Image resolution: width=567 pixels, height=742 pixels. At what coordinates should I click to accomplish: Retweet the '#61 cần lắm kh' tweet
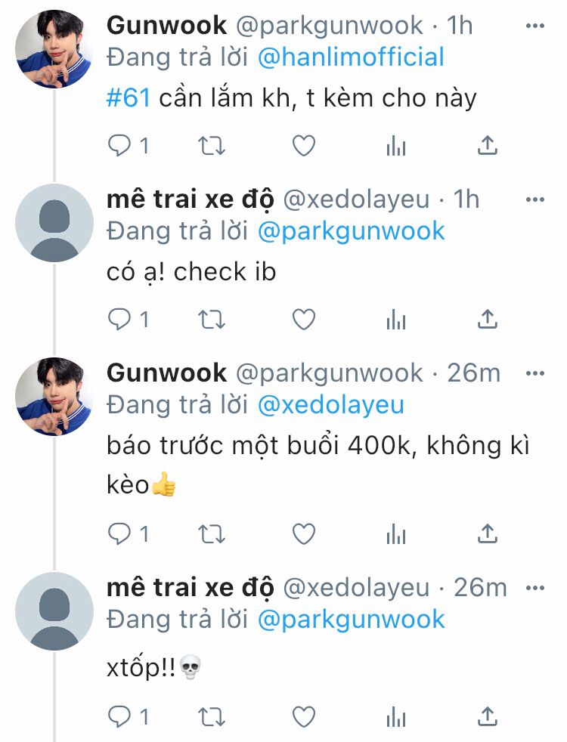211,146
